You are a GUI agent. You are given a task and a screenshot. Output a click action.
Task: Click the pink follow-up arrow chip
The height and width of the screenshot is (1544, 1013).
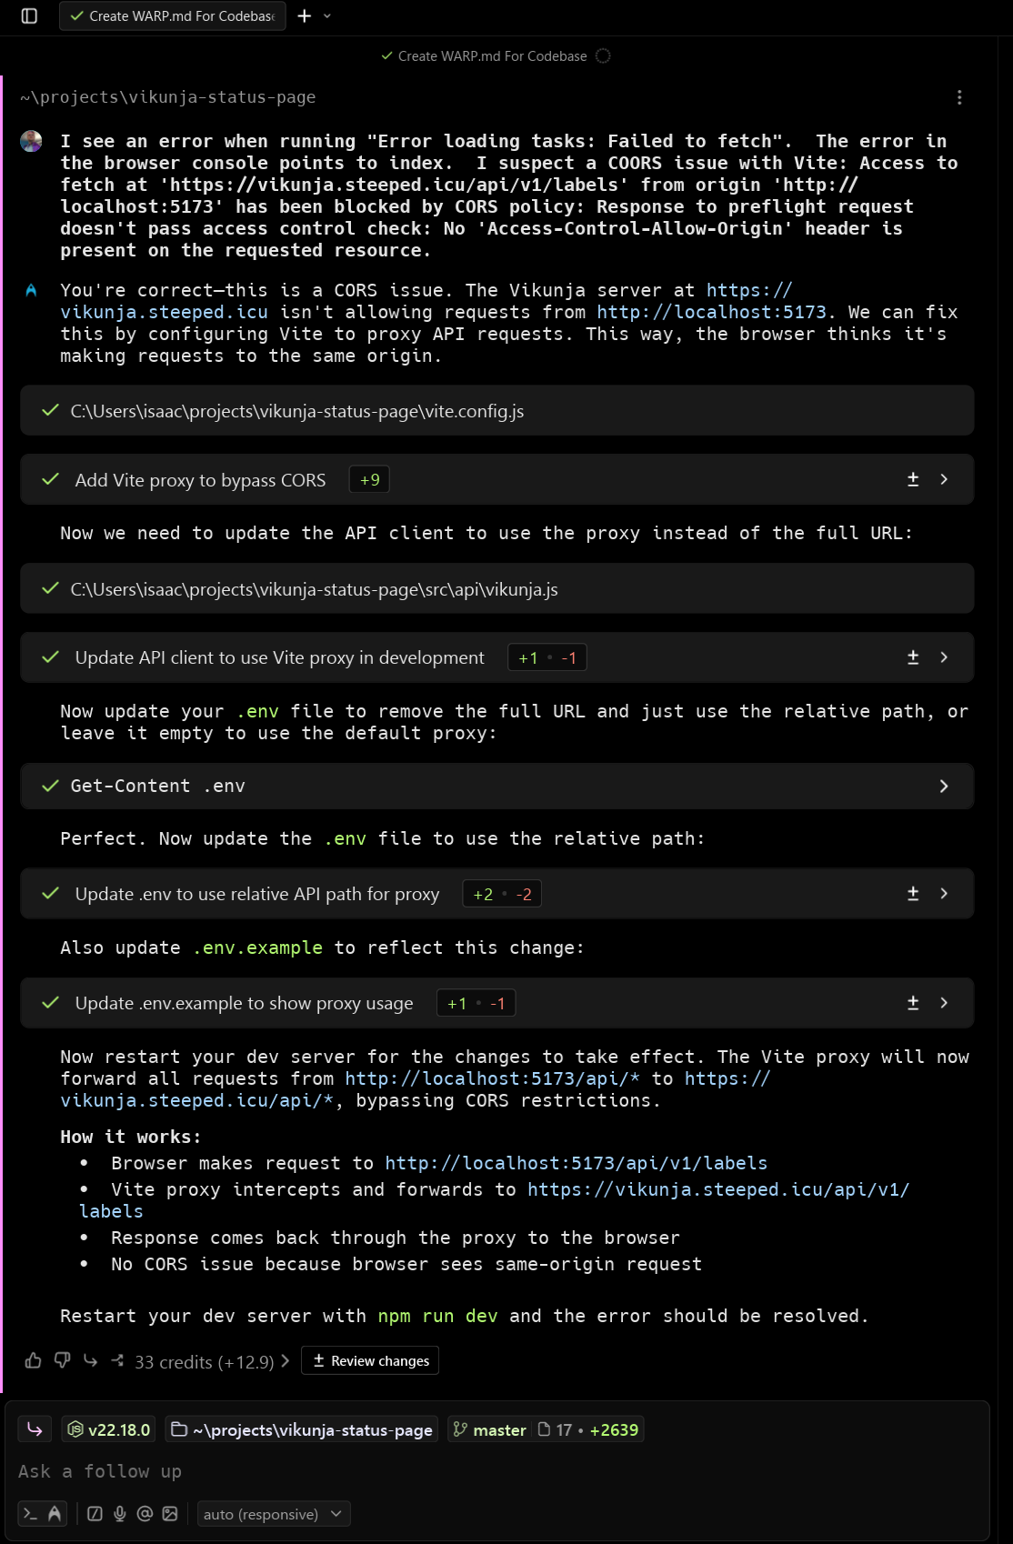click(35, 1429)
